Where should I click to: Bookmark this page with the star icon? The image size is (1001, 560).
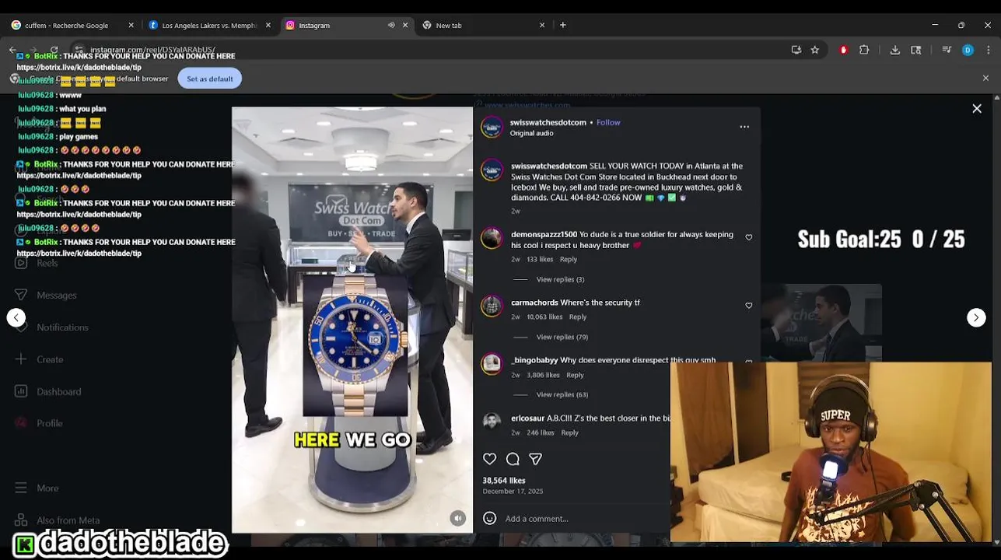pyautogui.click(x=814, y=50)
